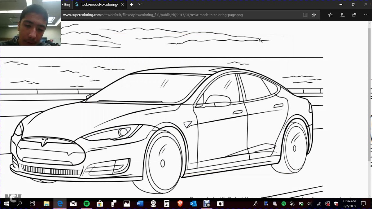Image resolution: width=372 pixels, height=209 pixels.
Task: Click the taskbar clock showing 11:56 AM
Action: click(349, 203)
